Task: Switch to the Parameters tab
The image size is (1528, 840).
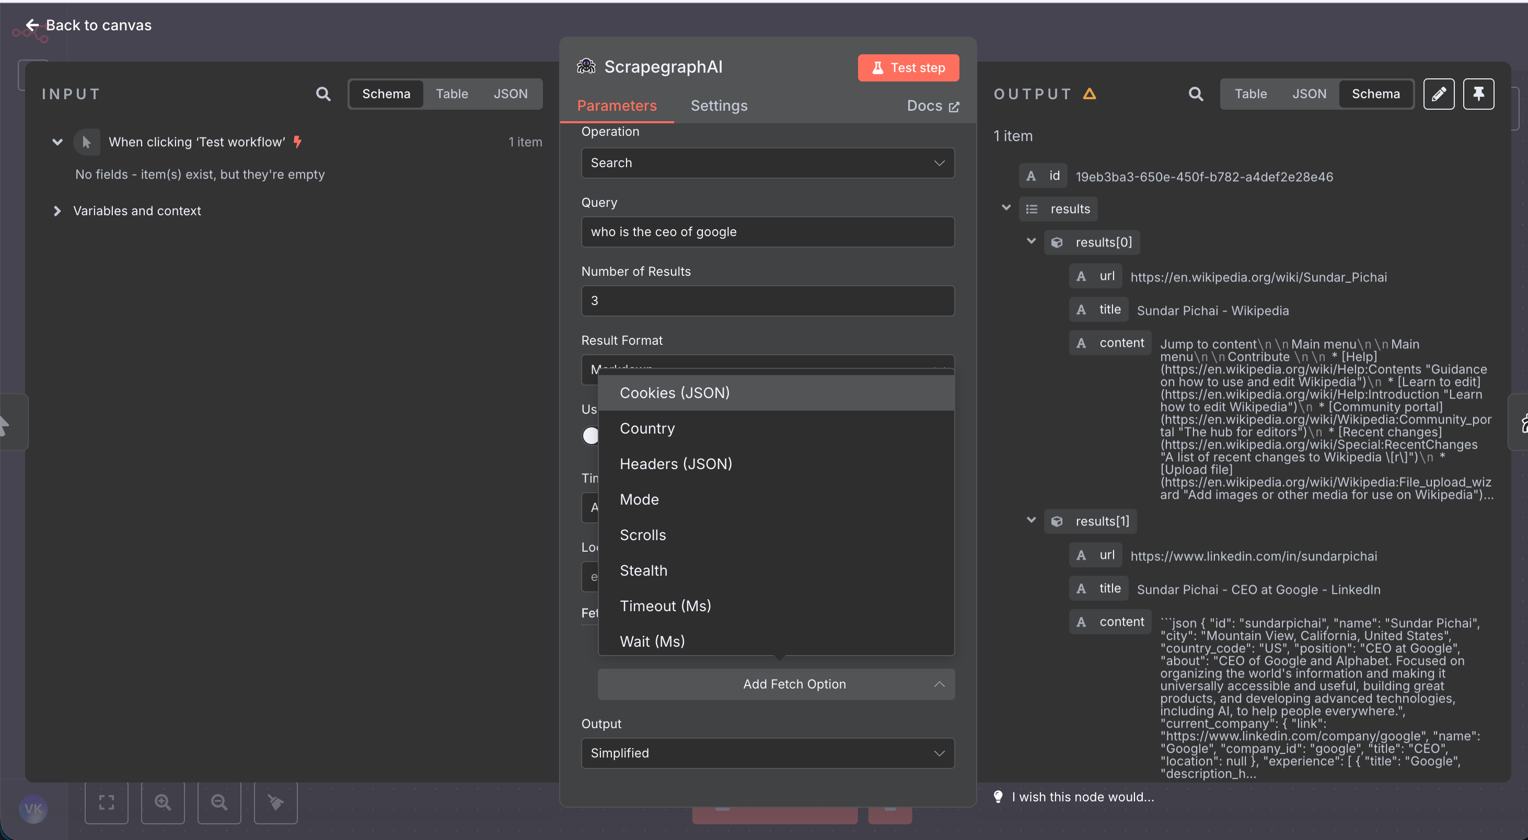Action: click(616, 106)
